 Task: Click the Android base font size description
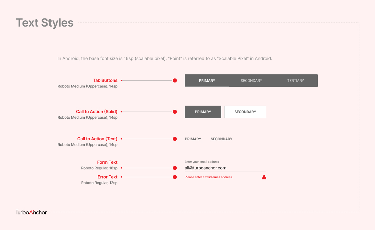coord(165,58)
